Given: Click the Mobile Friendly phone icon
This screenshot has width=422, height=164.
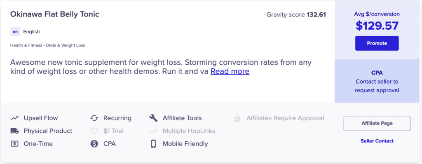Looking at the screenshot, I should pyautogui.click(x=153, y=144).
